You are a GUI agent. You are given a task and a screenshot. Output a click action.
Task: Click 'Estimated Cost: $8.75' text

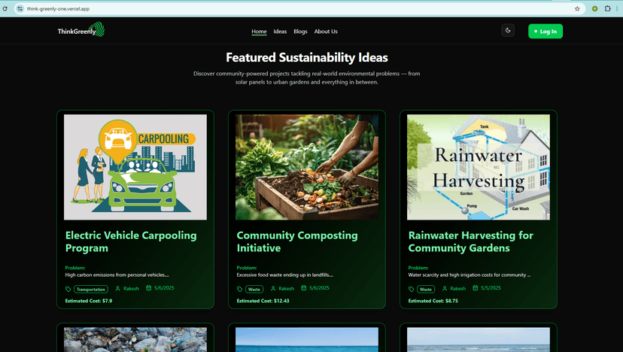433,301
